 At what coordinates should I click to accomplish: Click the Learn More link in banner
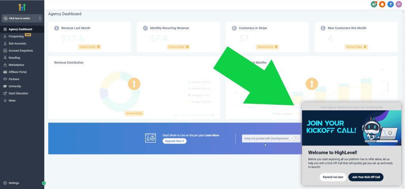[x=212, y=135]
